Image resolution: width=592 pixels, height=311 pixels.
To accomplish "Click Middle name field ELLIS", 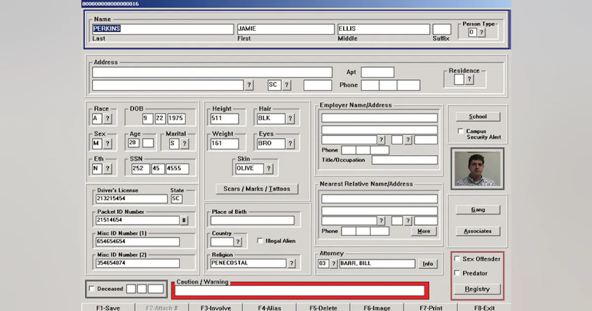I will pyautogui.click(x=384, y=29).
